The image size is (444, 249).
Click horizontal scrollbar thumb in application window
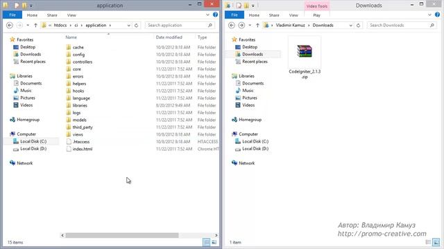(122, 235)
